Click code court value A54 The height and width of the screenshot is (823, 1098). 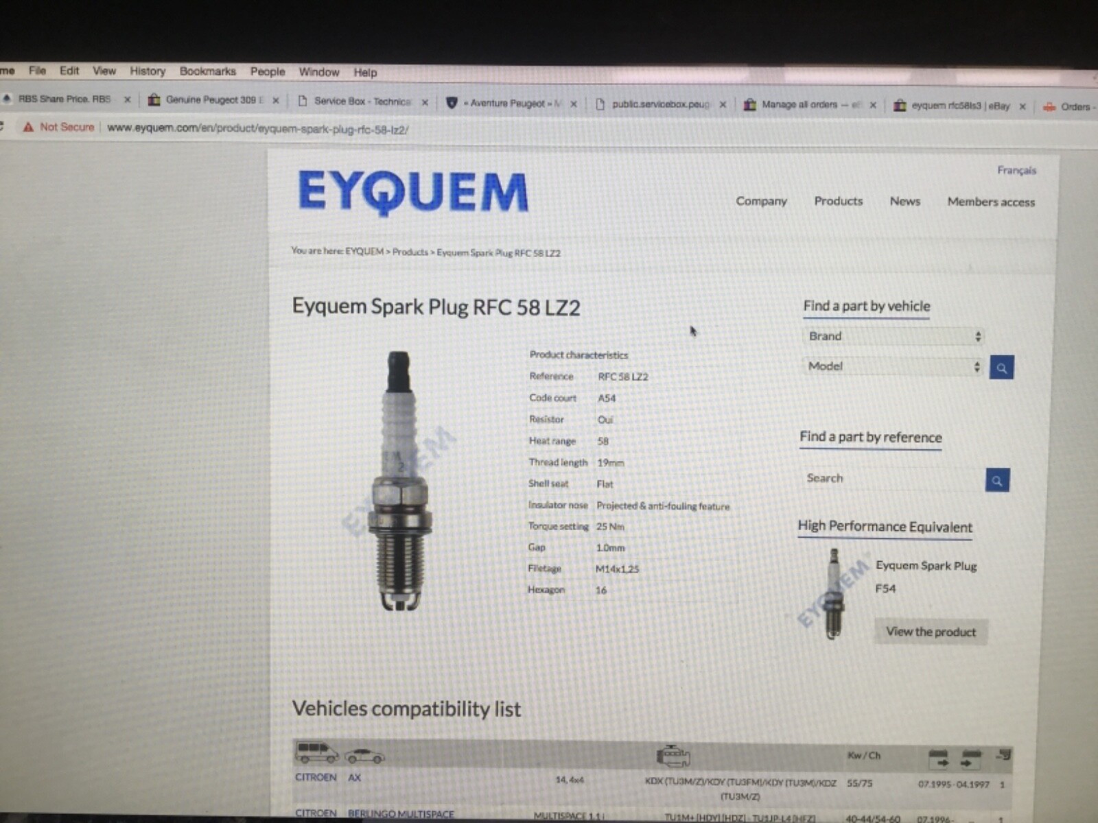(x=607, y=398)
